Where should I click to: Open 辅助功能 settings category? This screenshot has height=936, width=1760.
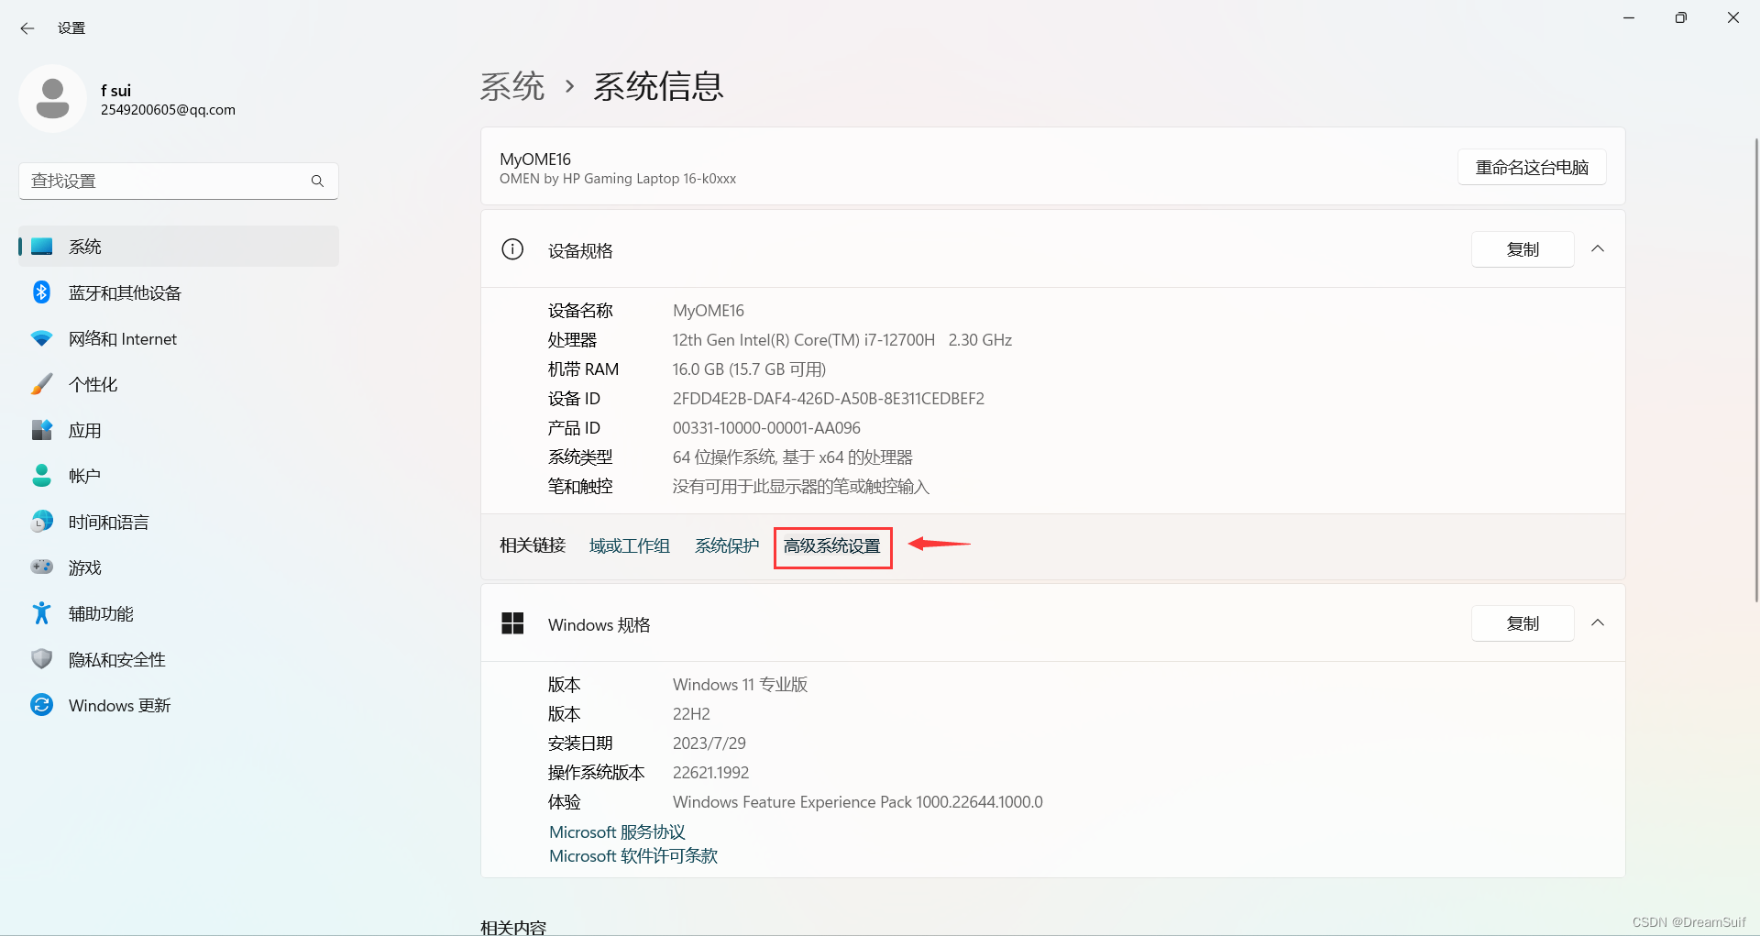[x=179, y=613]
